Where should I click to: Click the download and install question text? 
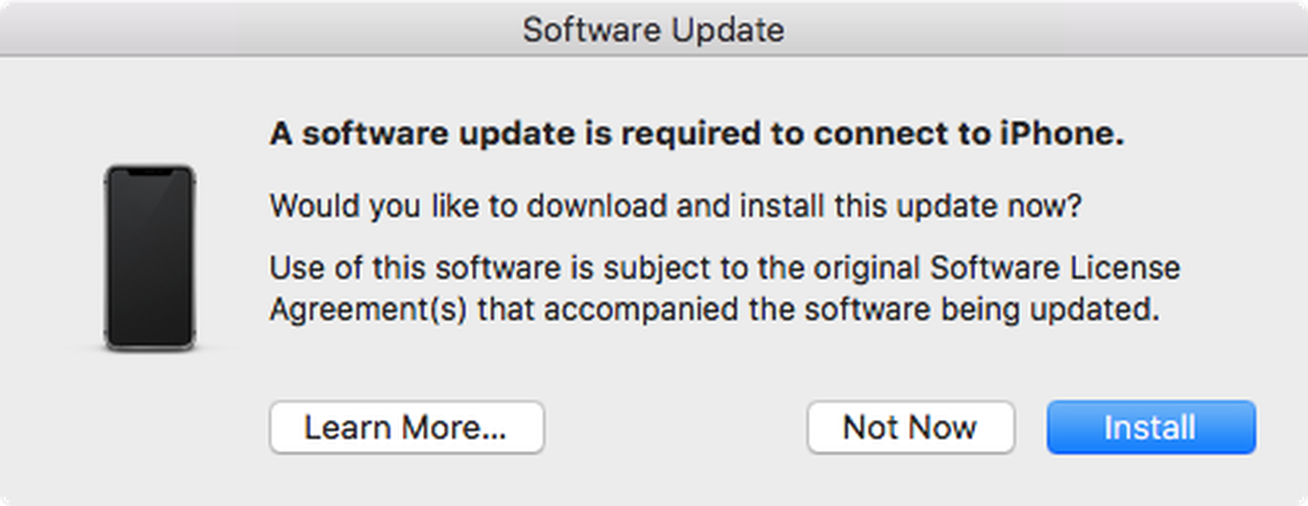click(675, 205)
